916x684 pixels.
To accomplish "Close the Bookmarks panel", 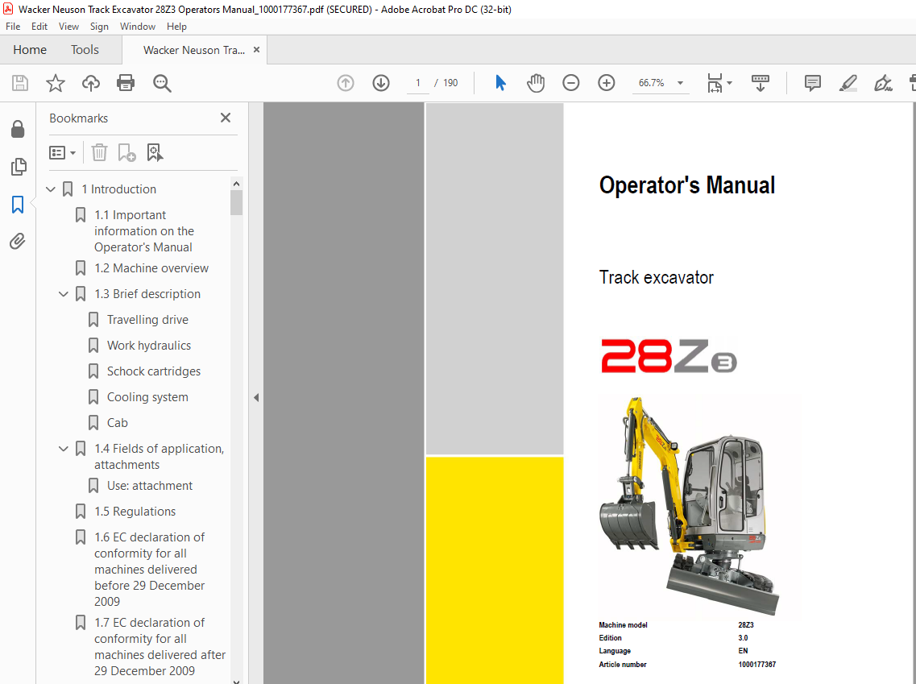I will point(226,118).
